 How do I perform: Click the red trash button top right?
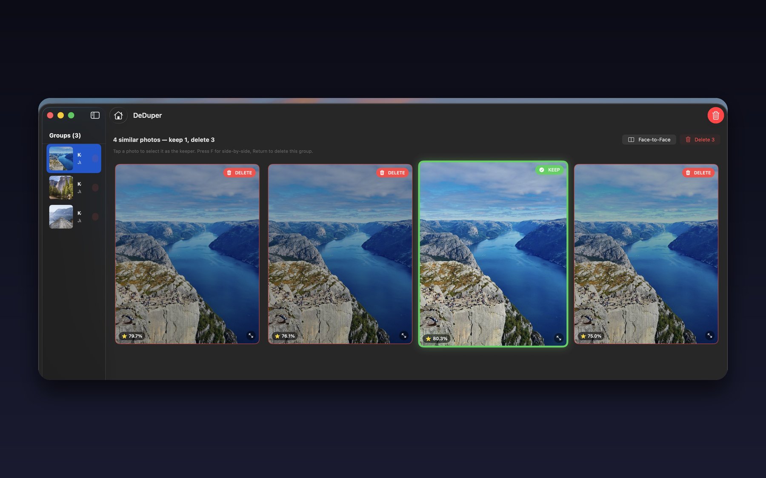(715, 115)
